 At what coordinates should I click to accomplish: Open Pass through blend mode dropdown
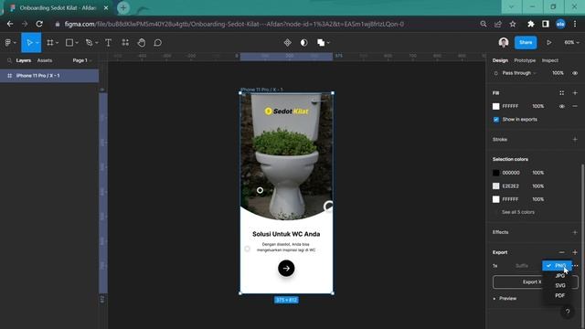[519, 73]
